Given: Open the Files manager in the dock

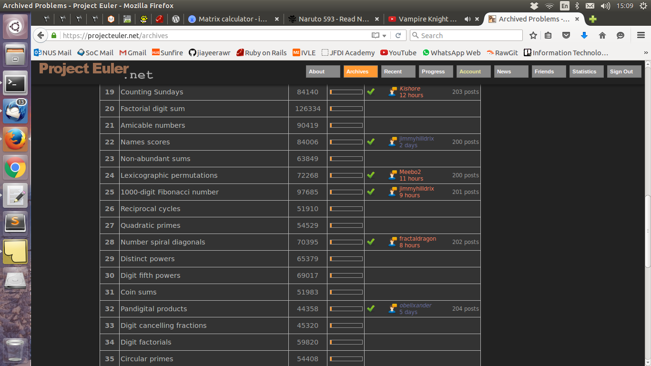Looking at the screenshot, I should point(15,54).
